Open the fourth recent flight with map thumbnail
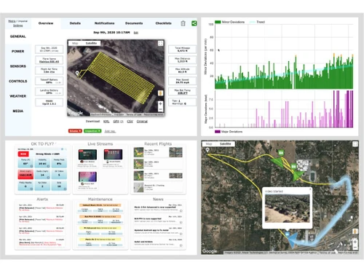 point(138,187)
